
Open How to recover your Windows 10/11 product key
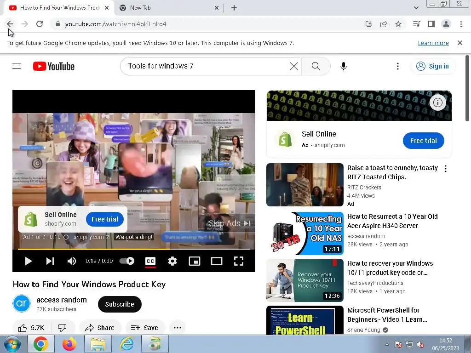coord(390,268)
